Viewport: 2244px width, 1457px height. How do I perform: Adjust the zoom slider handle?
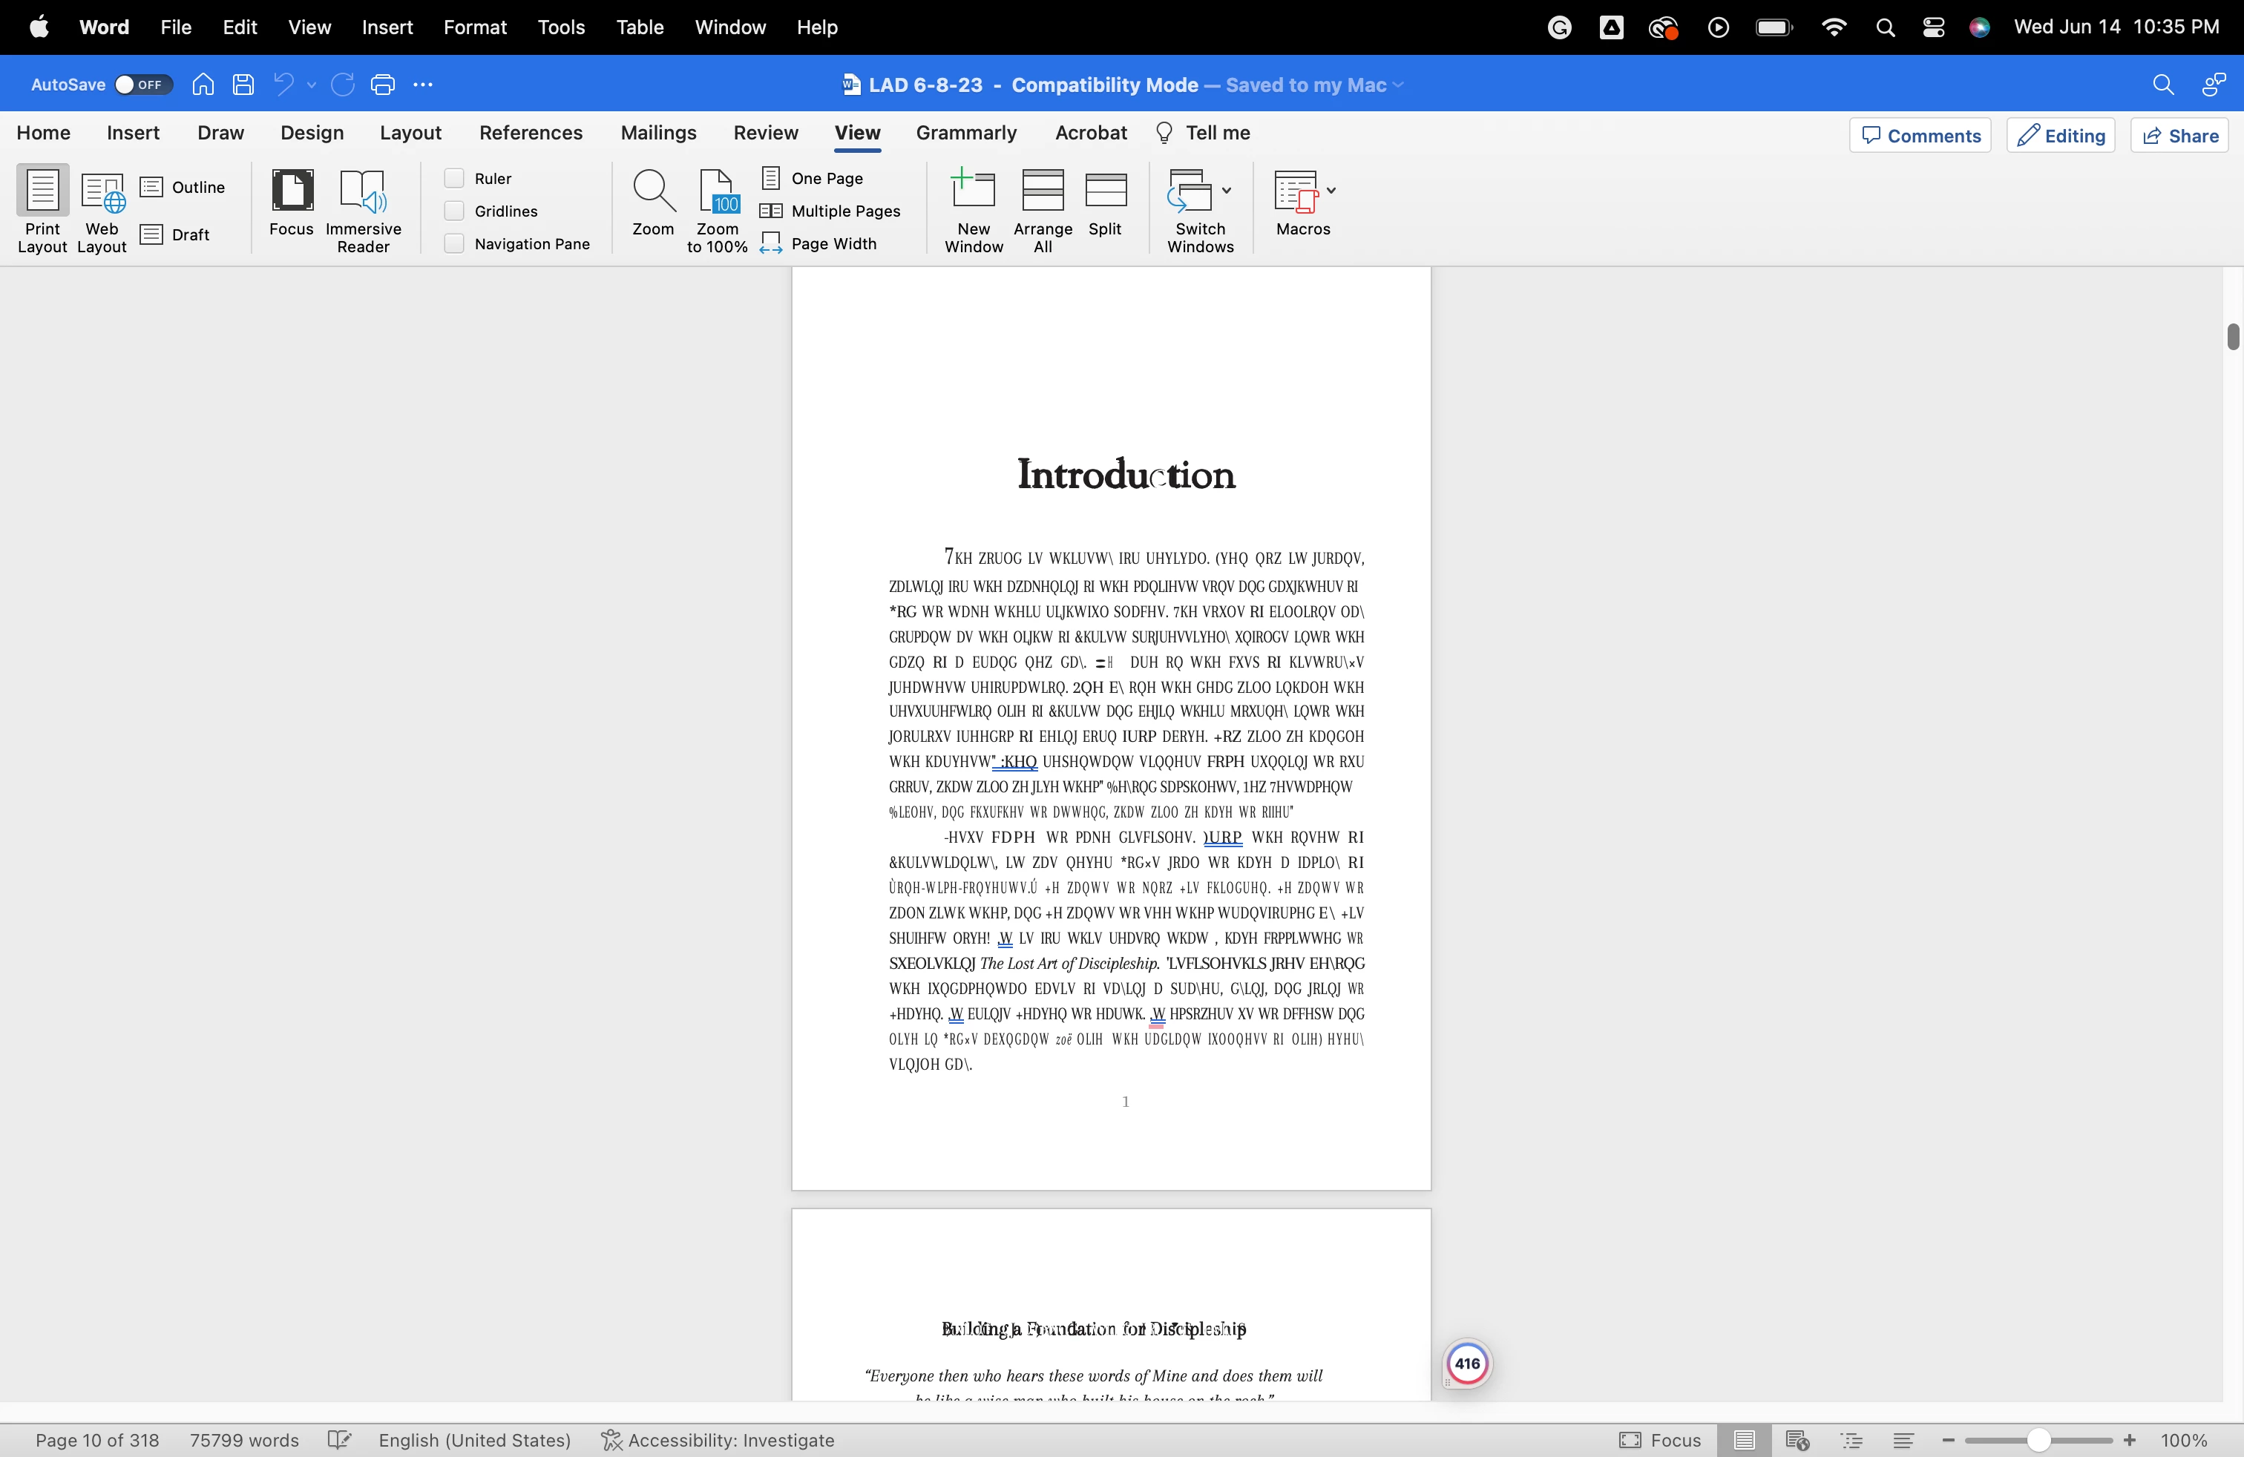pyautogui.click(x=2038, y=1440)
